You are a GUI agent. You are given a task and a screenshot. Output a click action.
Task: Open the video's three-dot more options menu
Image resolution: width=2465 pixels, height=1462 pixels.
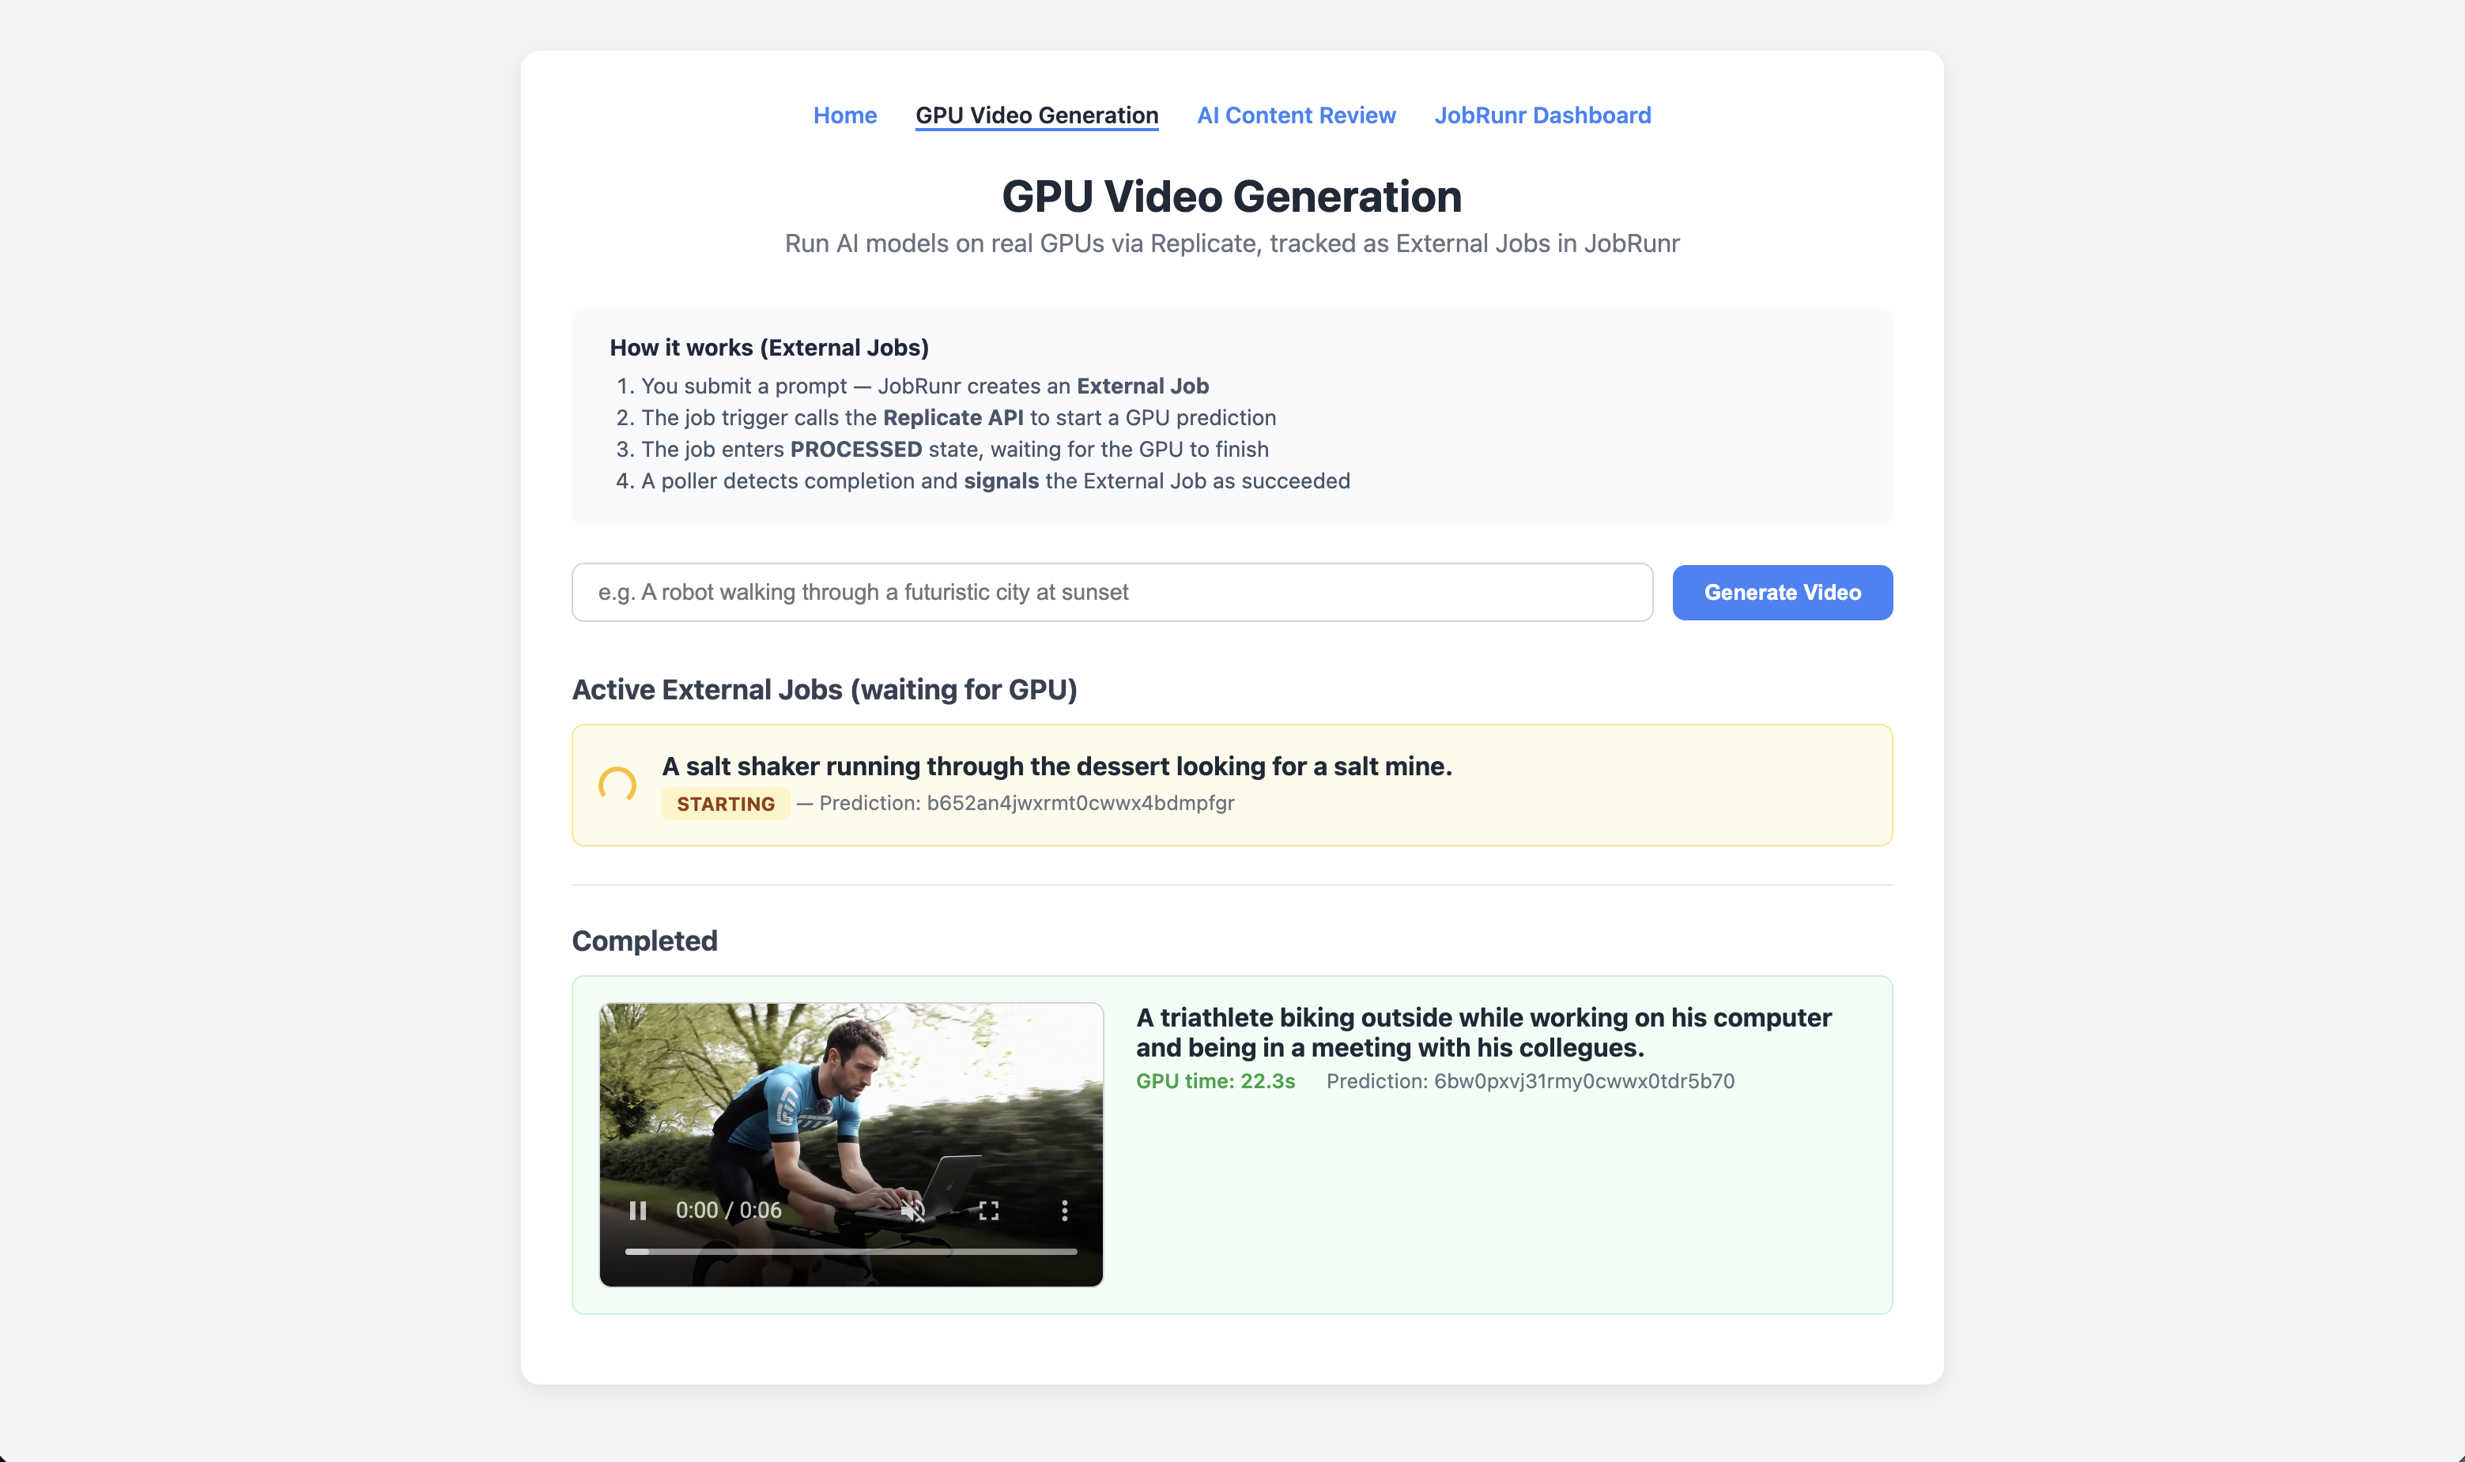point(1064,1211)
